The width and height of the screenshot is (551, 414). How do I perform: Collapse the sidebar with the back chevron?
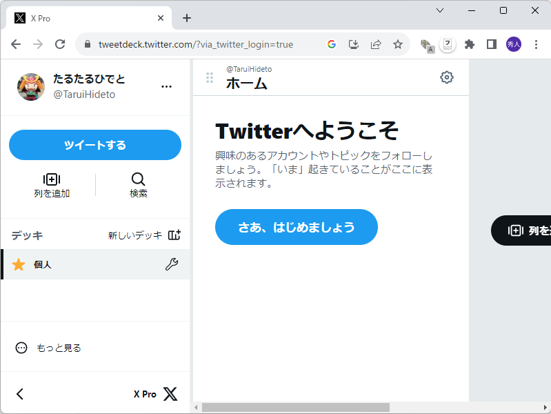click(20, 394)
